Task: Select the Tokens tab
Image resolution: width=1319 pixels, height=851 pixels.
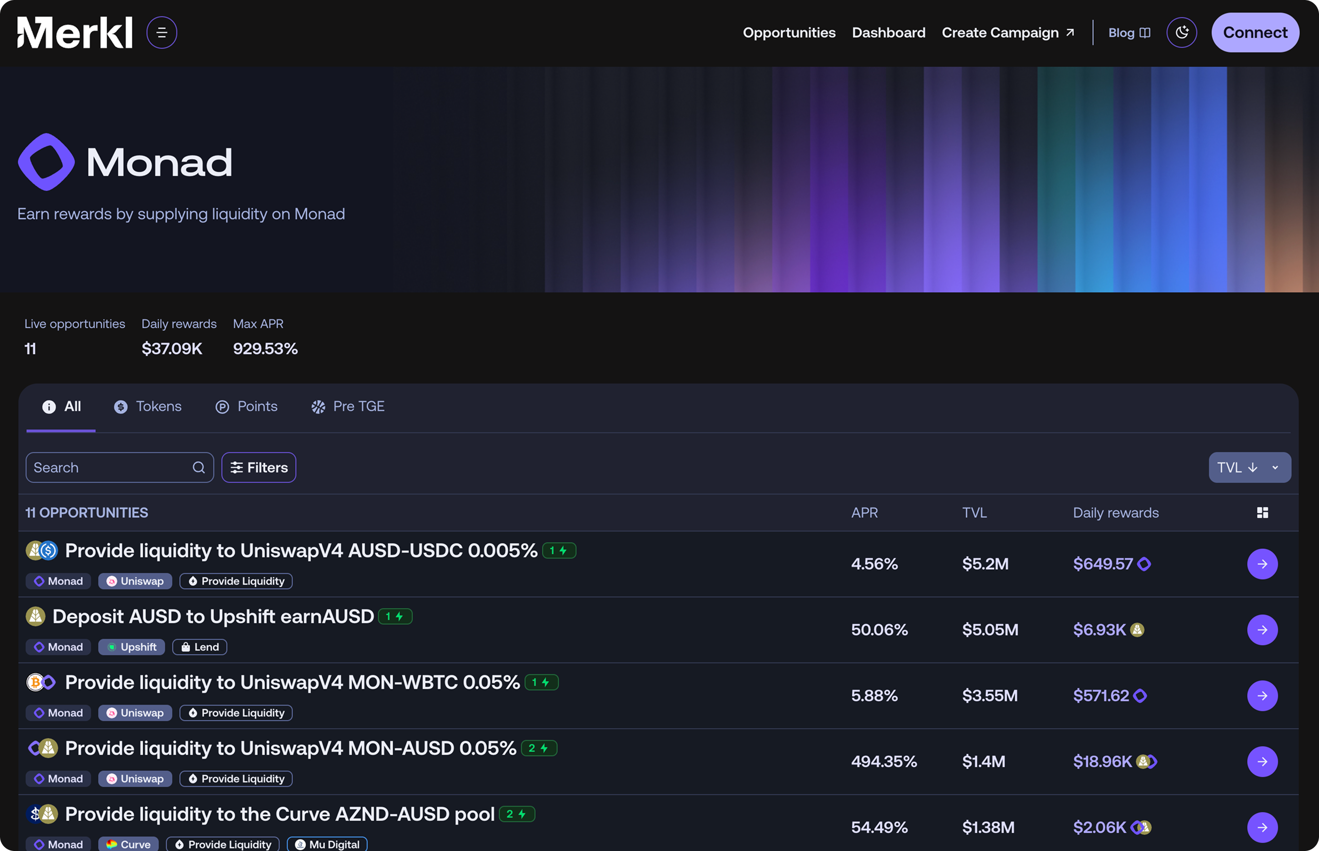Action: (148, 407)
